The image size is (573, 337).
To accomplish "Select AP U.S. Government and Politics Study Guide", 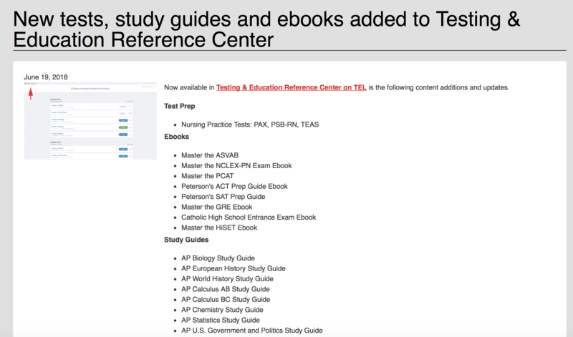I will (x=252, y=331).
